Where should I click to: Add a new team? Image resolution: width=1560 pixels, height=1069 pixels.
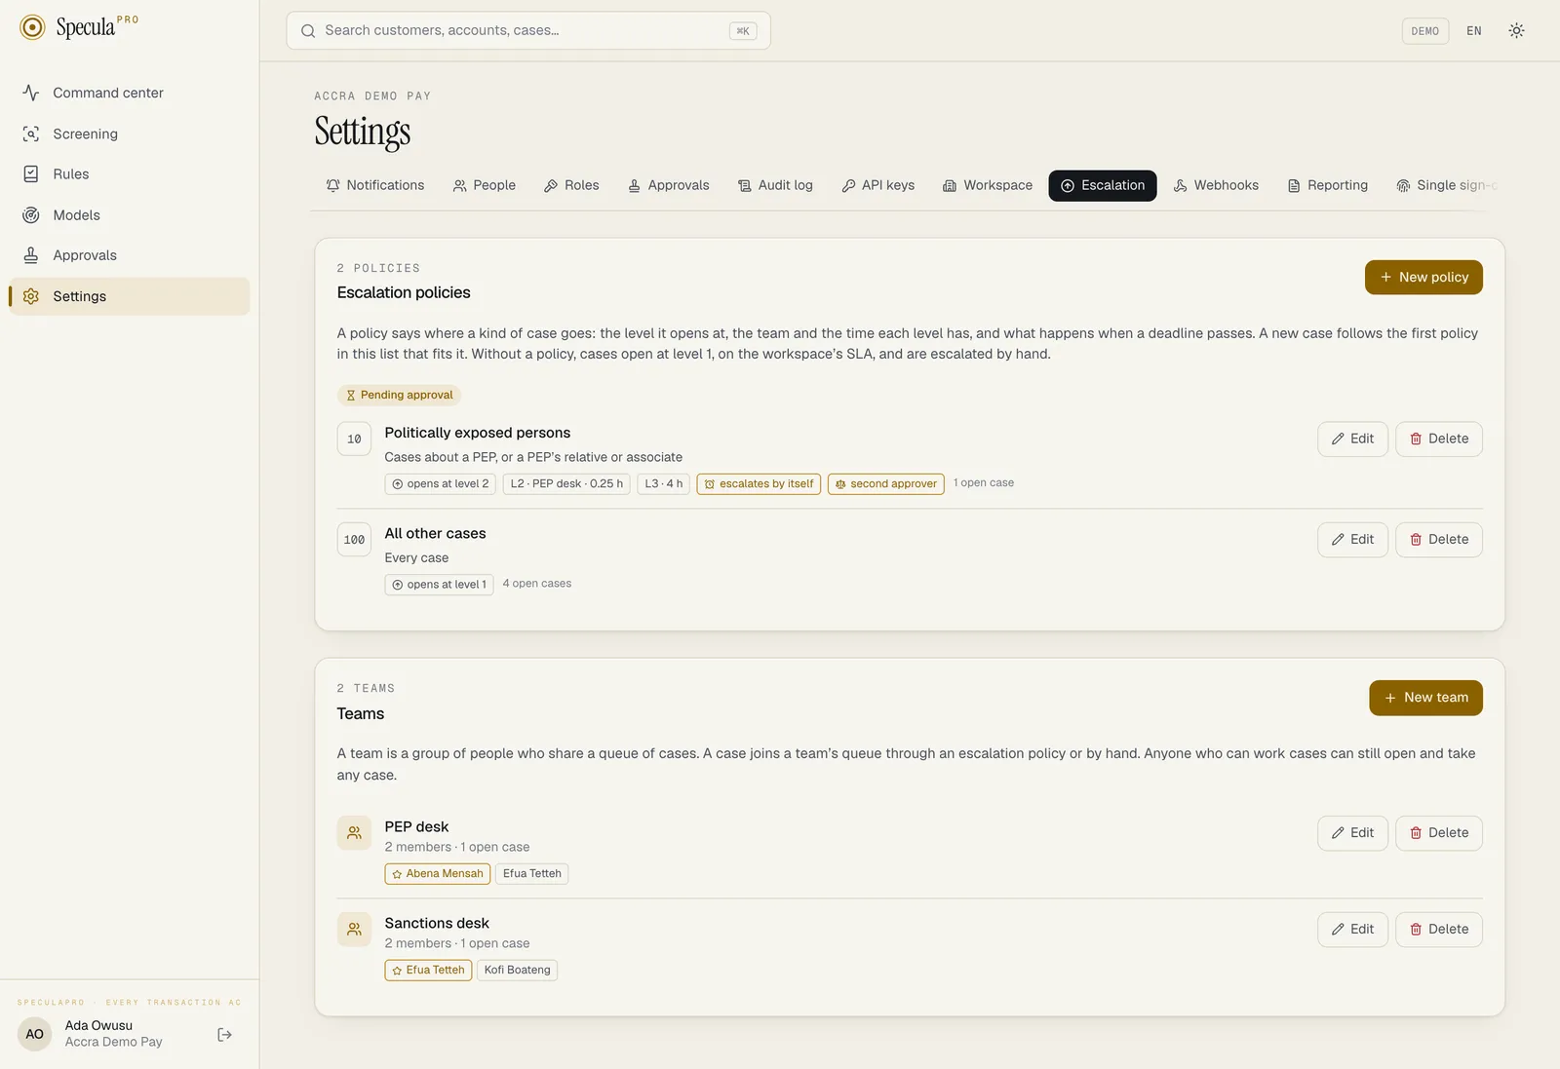[1425, 698]
